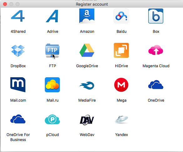Image resolution: width=183 pixels, height=152 pixels.
Task: Click the 'Adrive' text label
Action: click(53, 32)
